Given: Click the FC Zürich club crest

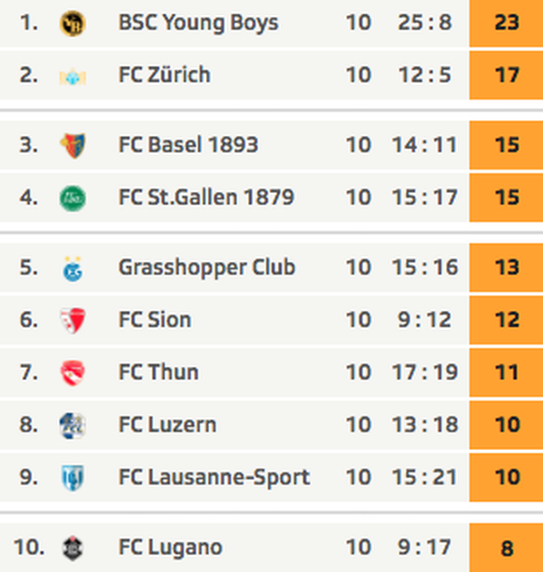Looking at the screenshot, I should [73, 76].
